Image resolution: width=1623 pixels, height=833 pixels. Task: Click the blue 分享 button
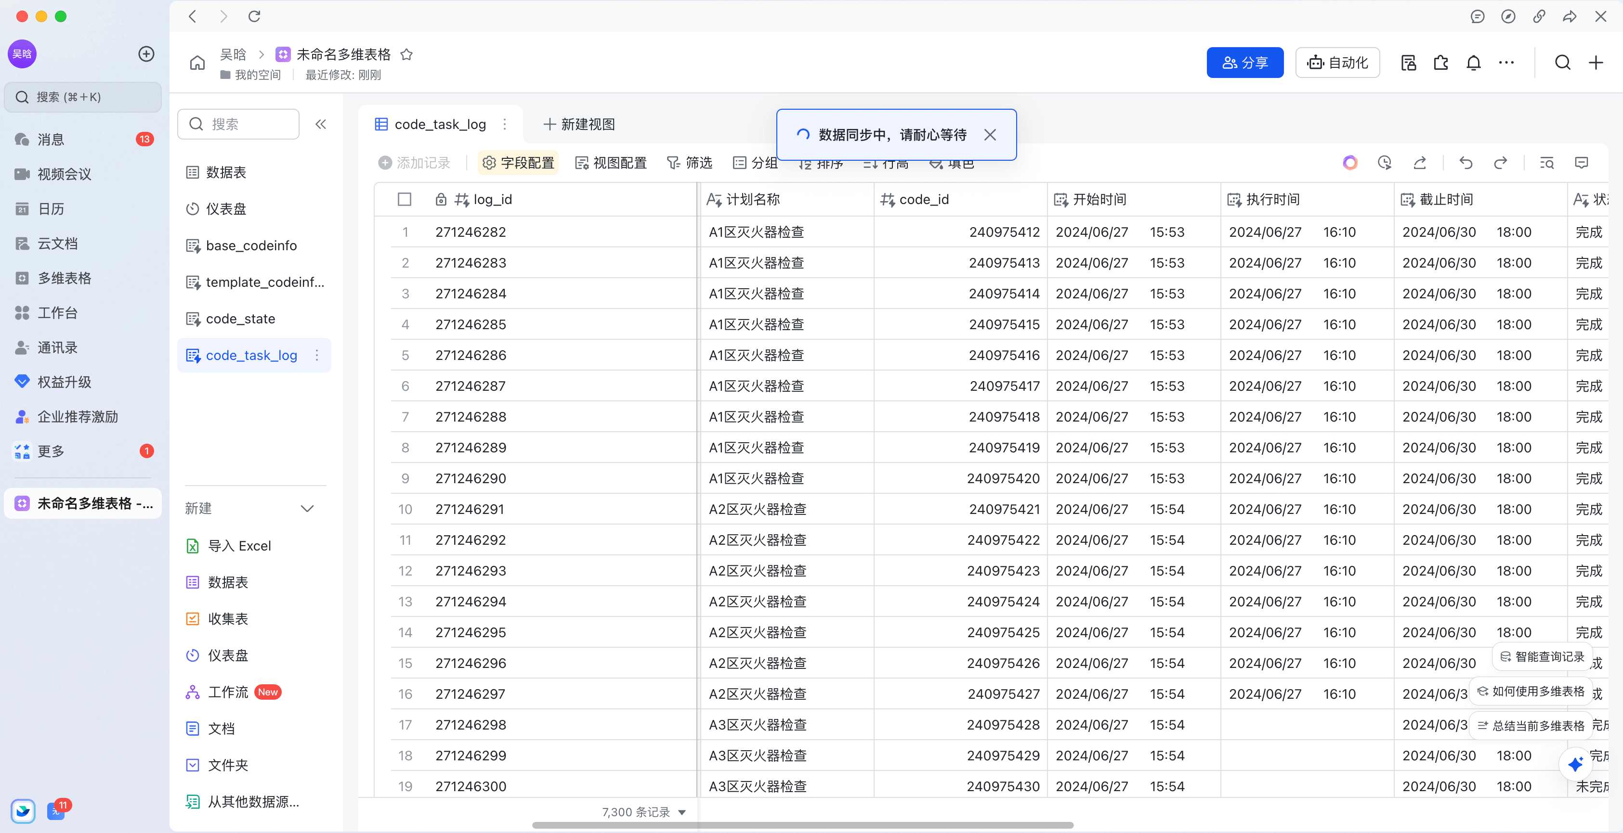(1245, 63)
